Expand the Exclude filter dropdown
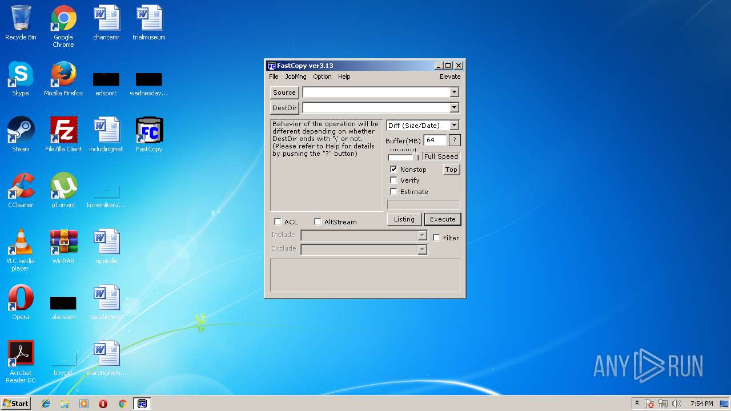Viewport: 731px width, 411px height. pos(422,249)
